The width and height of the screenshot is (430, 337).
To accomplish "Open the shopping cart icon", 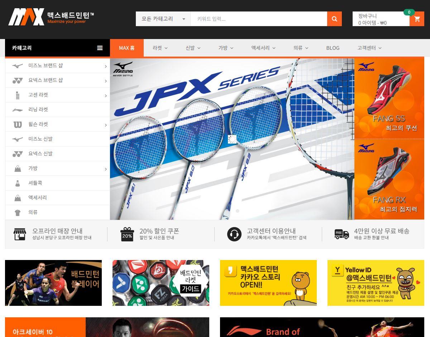I will tap(417, 19).
